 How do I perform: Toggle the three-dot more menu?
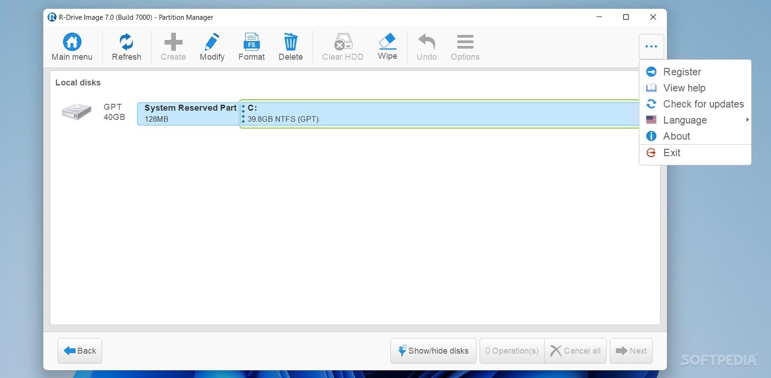(x=651, y=46)
